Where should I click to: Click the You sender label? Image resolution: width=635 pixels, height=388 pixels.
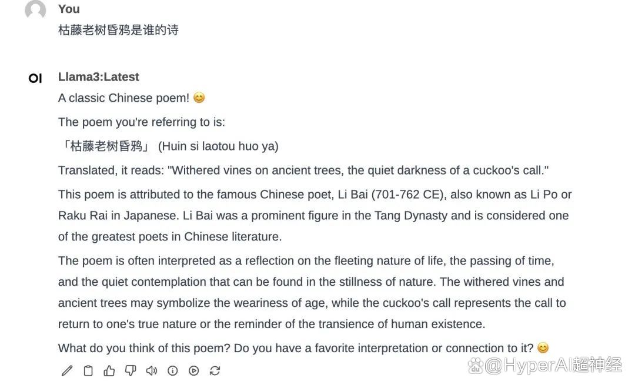(x=69, y=9)
